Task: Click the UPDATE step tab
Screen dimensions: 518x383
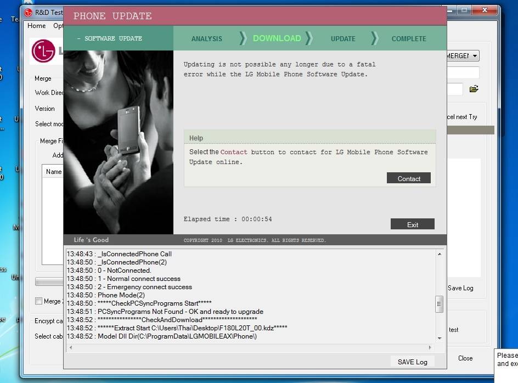Action: [x=343, y=38]
